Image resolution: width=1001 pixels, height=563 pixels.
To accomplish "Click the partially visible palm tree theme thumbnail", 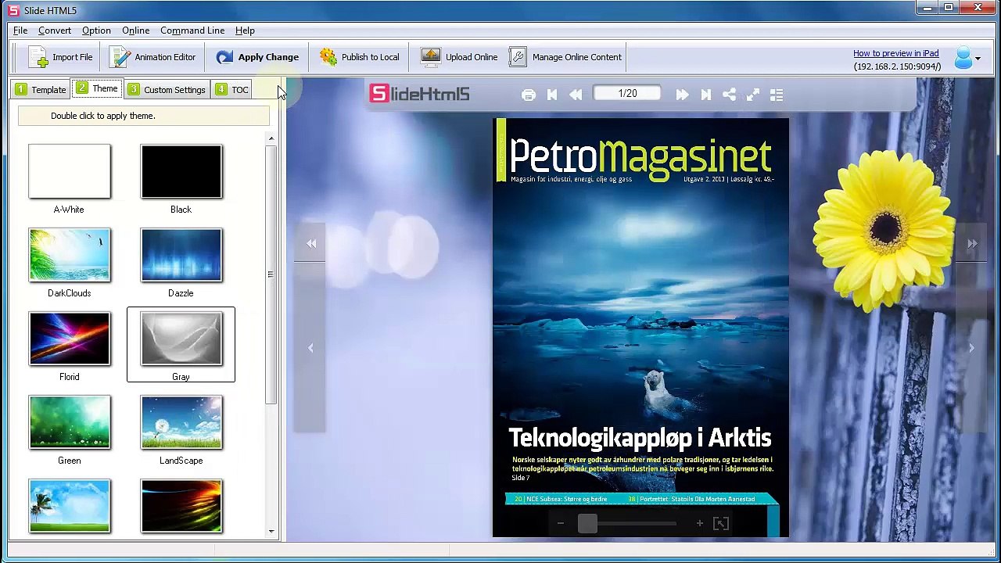I will click(x=70, y=506).
